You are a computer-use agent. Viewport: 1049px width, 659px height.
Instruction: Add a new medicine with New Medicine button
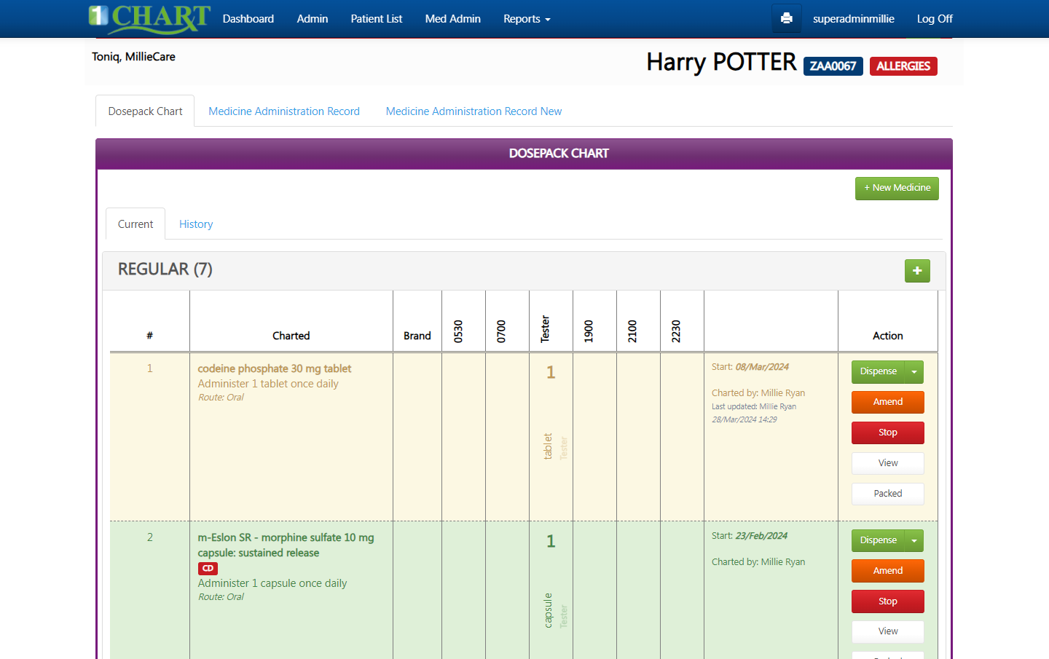[x=897, y=188]
